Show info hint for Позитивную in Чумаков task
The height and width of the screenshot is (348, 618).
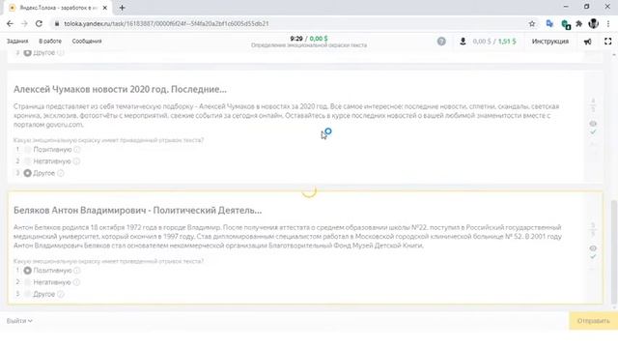coord(77,150)
